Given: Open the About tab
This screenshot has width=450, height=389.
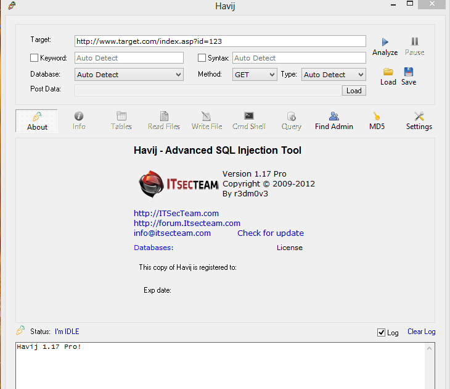Looking at the screenshot, I should (x=37, y=121).
